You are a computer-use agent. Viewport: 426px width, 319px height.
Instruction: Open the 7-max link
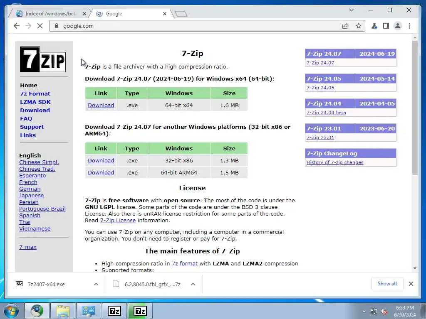(28, 247)
